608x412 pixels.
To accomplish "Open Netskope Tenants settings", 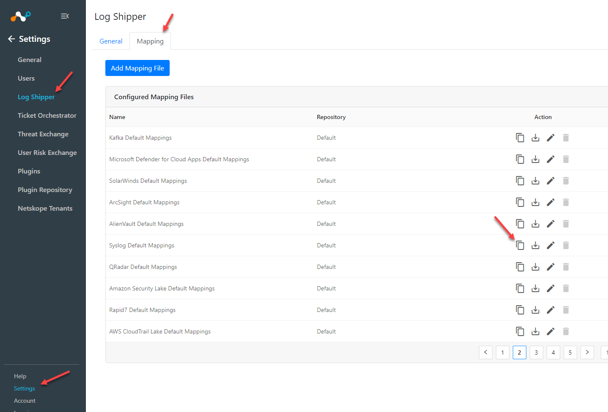I will coord(45,209).
